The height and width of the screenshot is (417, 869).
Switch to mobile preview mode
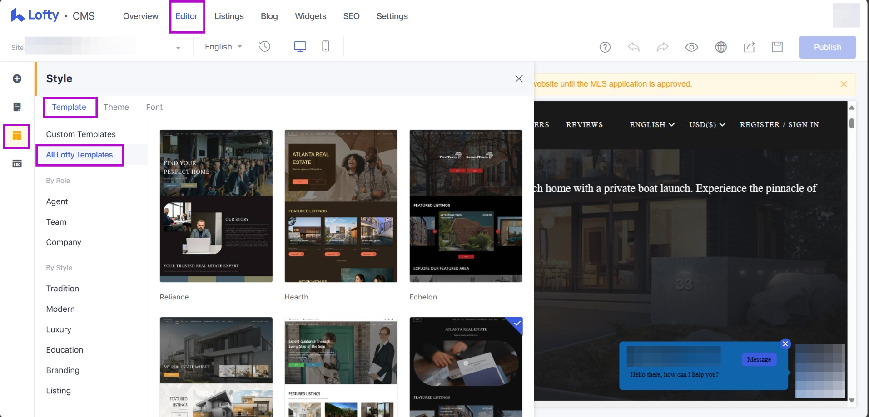pyautogui.click(x=325, y=46)
